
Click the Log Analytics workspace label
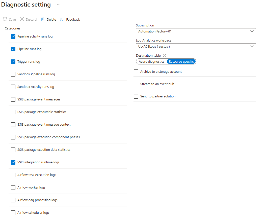click(x=154, y=41)
